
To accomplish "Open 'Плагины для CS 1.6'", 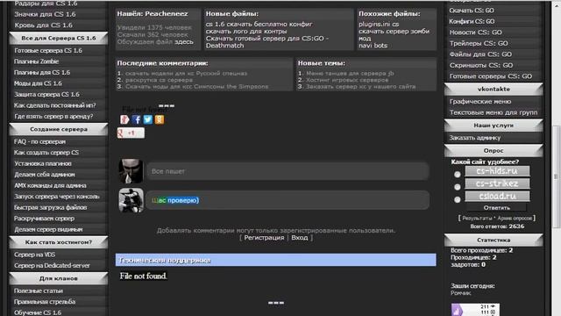I will (42, 72).
